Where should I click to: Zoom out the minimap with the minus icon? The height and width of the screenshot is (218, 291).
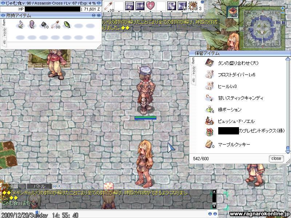[283, 13]
